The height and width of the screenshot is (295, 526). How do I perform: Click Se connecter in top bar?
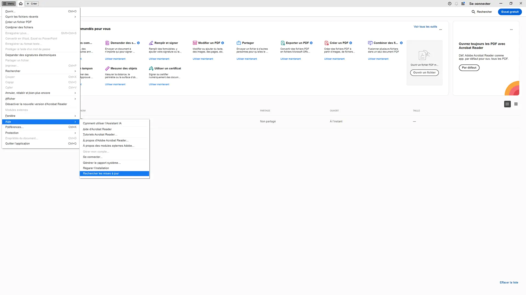point(480,4)
